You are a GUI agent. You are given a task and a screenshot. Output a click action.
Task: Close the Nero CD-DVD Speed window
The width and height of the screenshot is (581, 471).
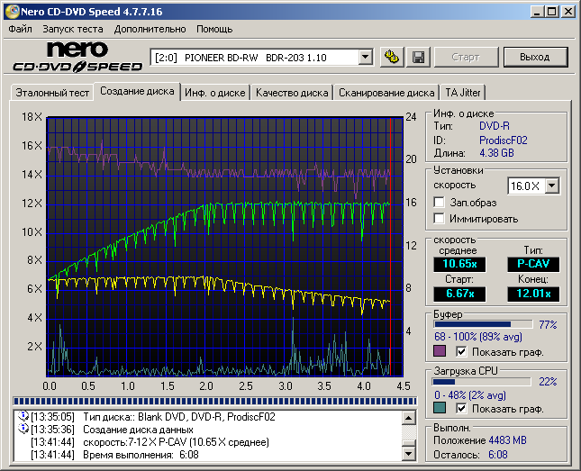pyautogui.click(x=567, y=12)
